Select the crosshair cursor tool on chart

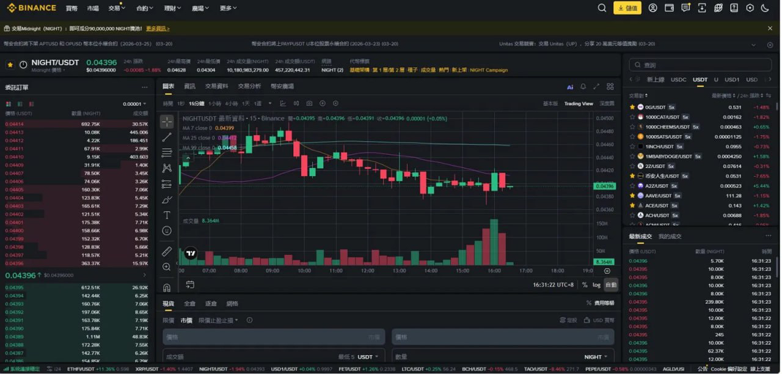pos(167,121)
